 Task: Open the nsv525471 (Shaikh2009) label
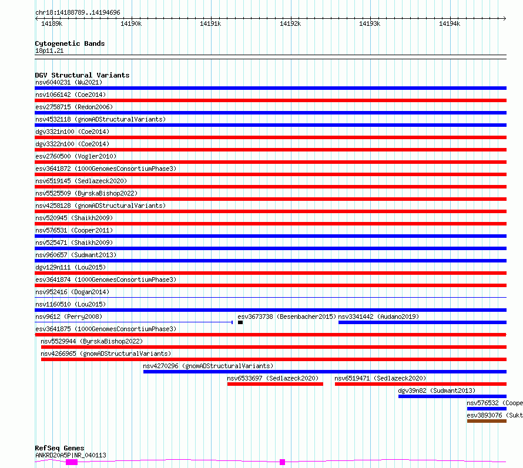pos(74,243)
